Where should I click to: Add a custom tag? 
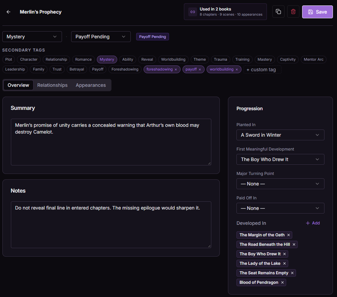click(262, 70)
